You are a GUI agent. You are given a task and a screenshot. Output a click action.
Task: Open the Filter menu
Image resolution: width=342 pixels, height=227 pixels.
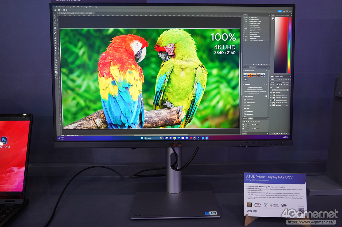point(79,7)
